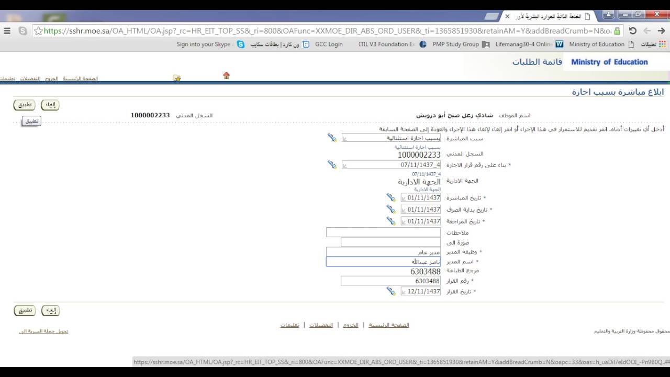Image resolution: width=670 pixels, height=377 pixels.
Task: Open Chrome's hamburger menu
Action: (x=7, y=31)
